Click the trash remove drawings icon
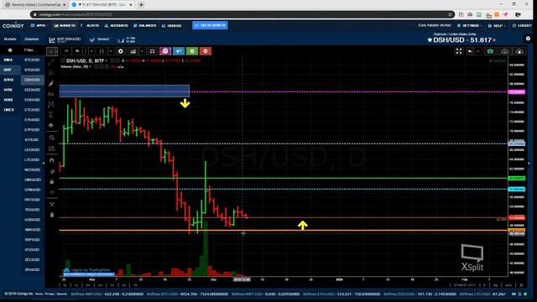 click(x=52, y=215)
